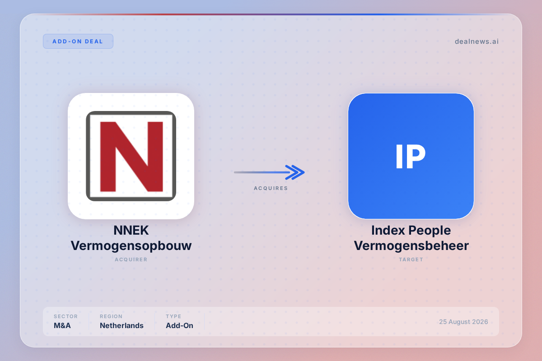Click the REGION heading in footer
This screenshot has height=361, width=542.
click(x=111, y=316)
